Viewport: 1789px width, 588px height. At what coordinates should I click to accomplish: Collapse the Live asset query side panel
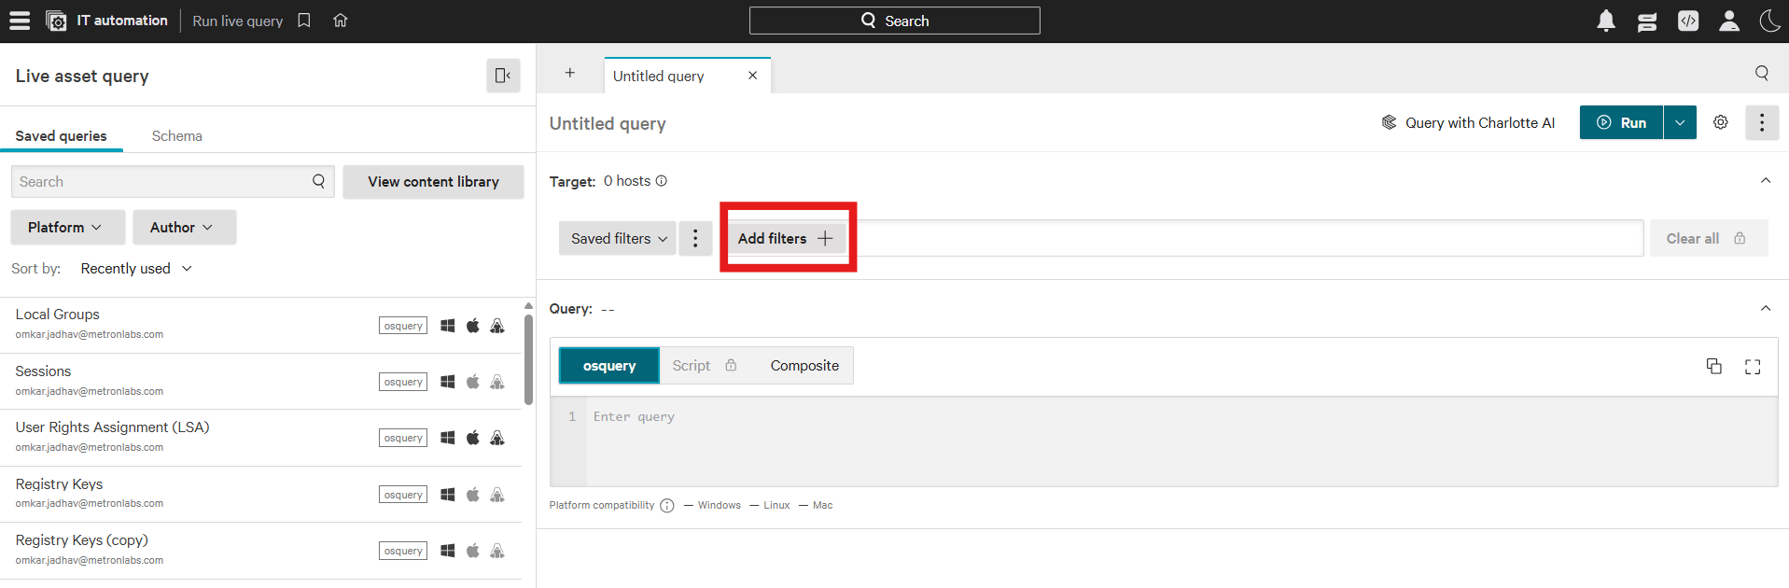[x=503, y=76]
